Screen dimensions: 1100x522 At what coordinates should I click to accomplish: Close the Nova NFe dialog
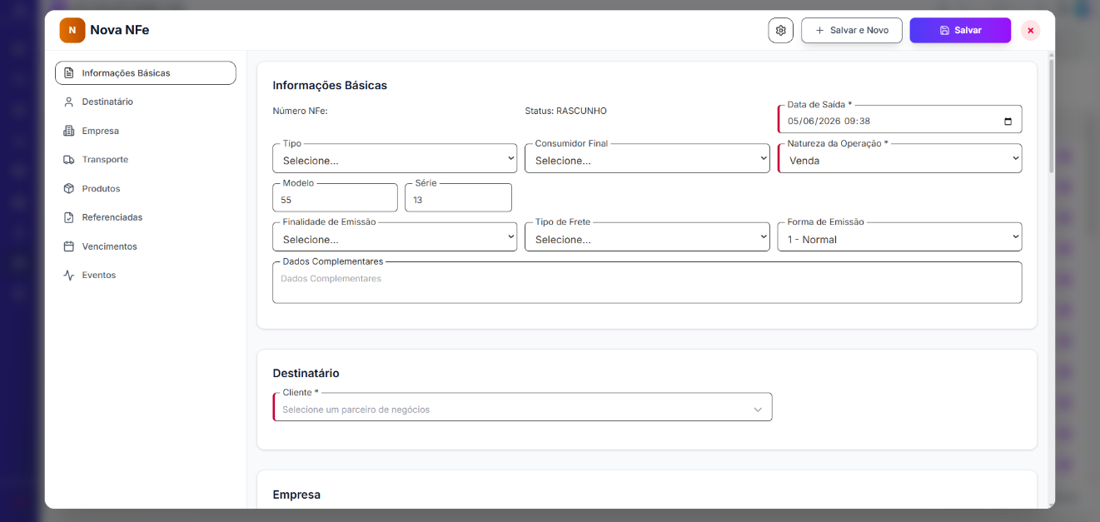tap(1030, 30)
